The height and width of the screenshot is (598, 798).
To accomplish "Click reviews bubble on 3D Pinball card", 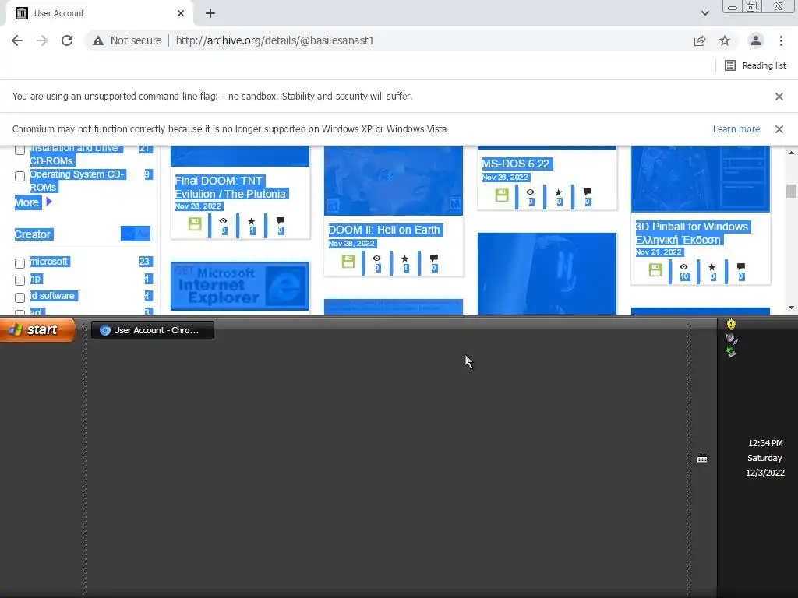I will [x=742, y=267].
